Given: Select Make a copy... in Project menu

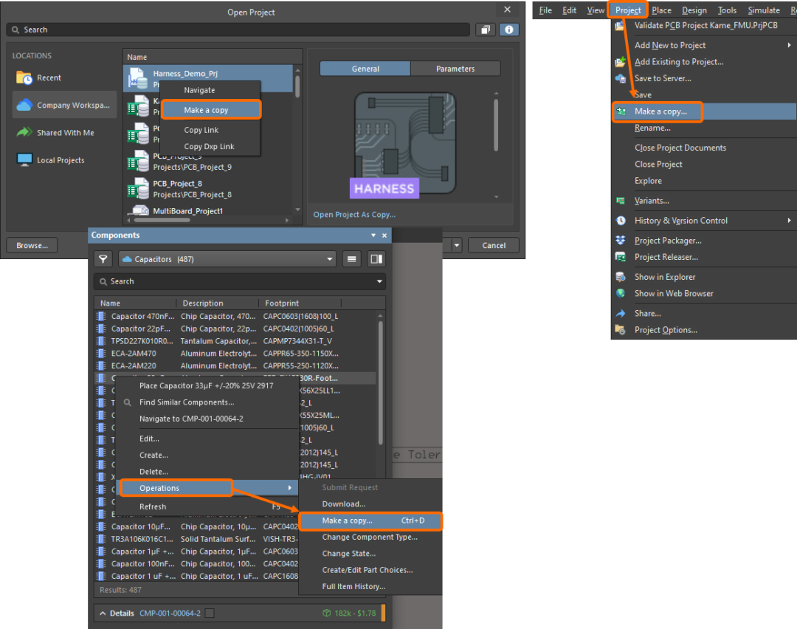Looking at the screenshot, I should point(704,111).
